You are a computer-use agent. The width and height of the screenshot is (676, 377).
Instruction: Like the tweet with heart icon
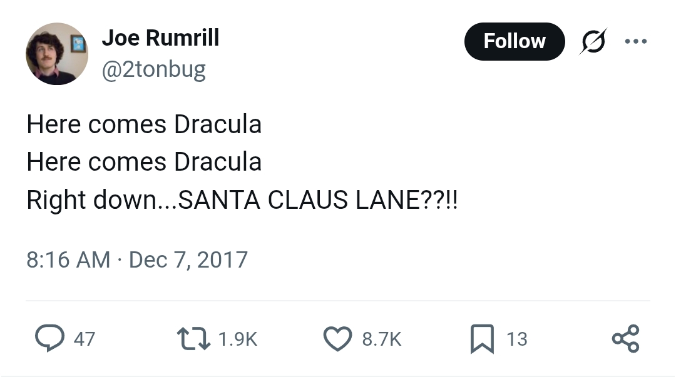point(338,339)
